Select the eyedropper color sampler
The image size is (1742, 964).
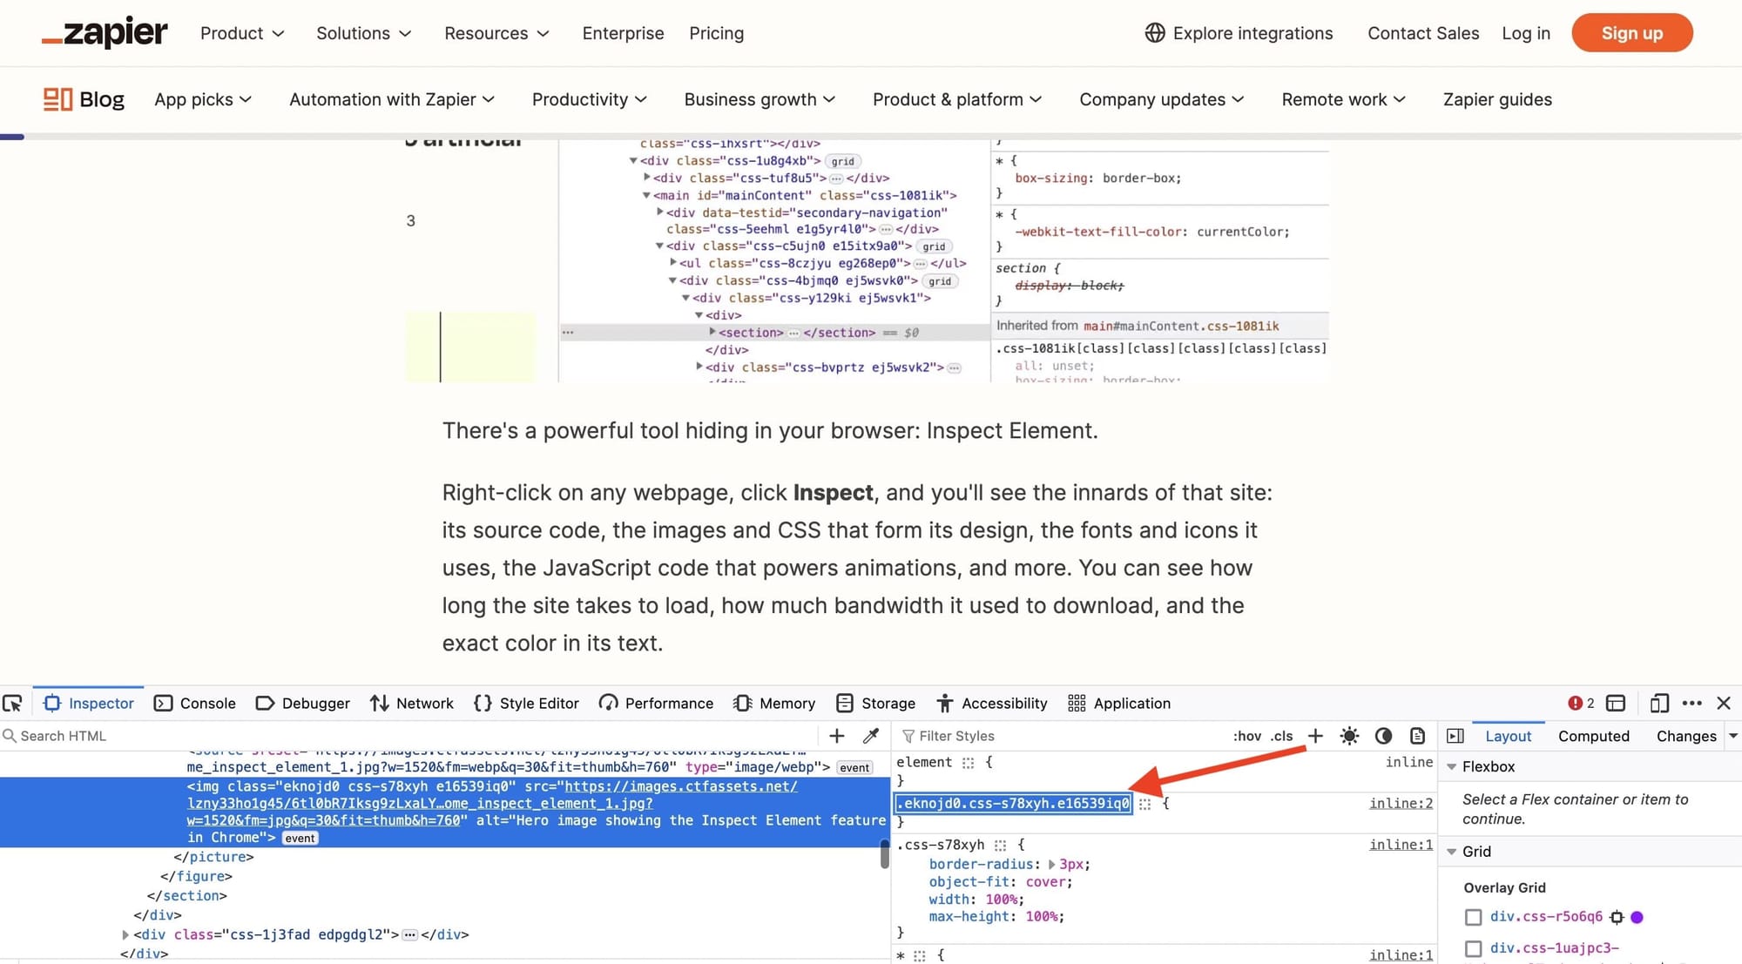click(871, 736)
